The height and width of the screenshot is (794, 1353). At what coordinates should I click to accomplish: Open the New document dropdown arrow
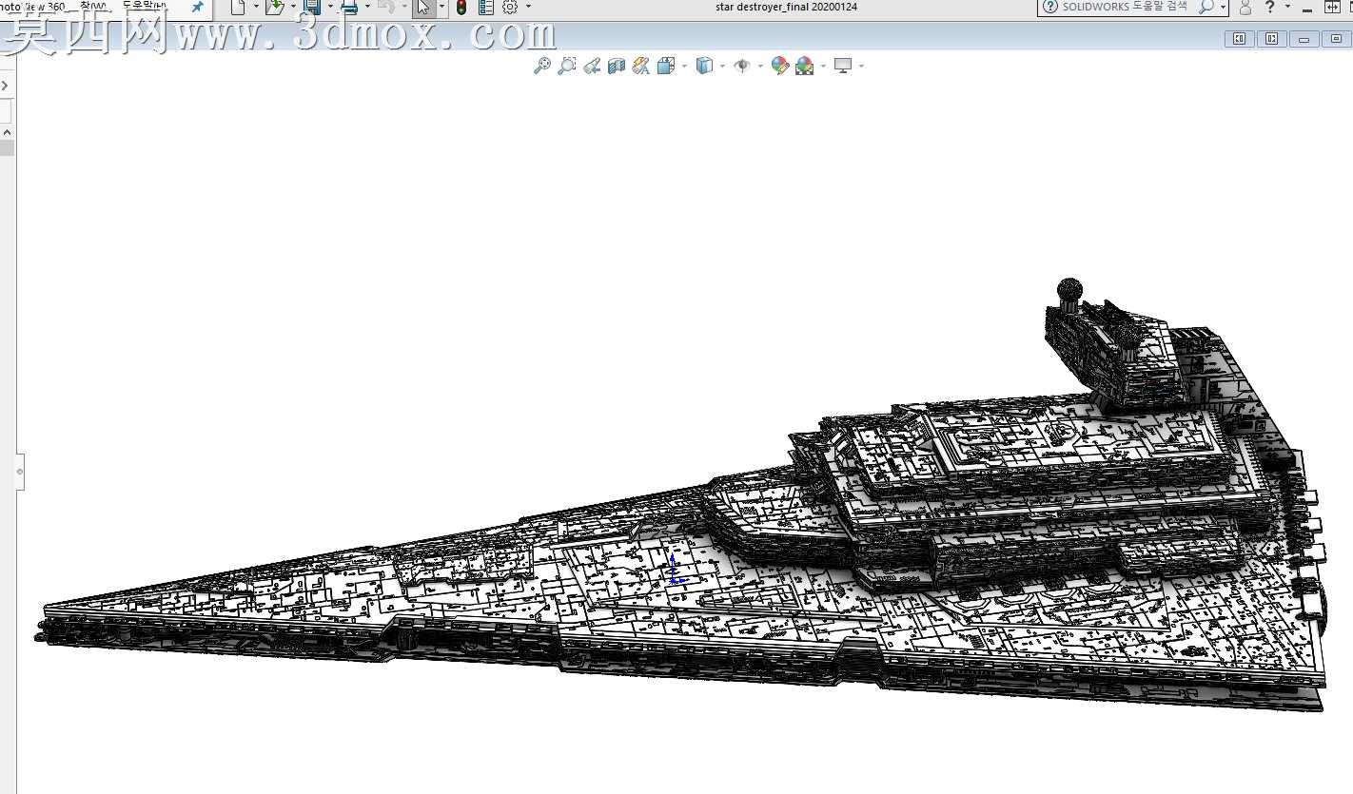256,8
